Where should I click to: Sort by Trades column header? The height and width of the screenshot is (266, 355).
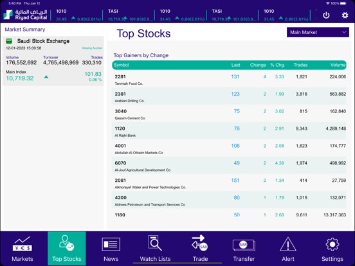pyautogui.click(x=300, y=65)
